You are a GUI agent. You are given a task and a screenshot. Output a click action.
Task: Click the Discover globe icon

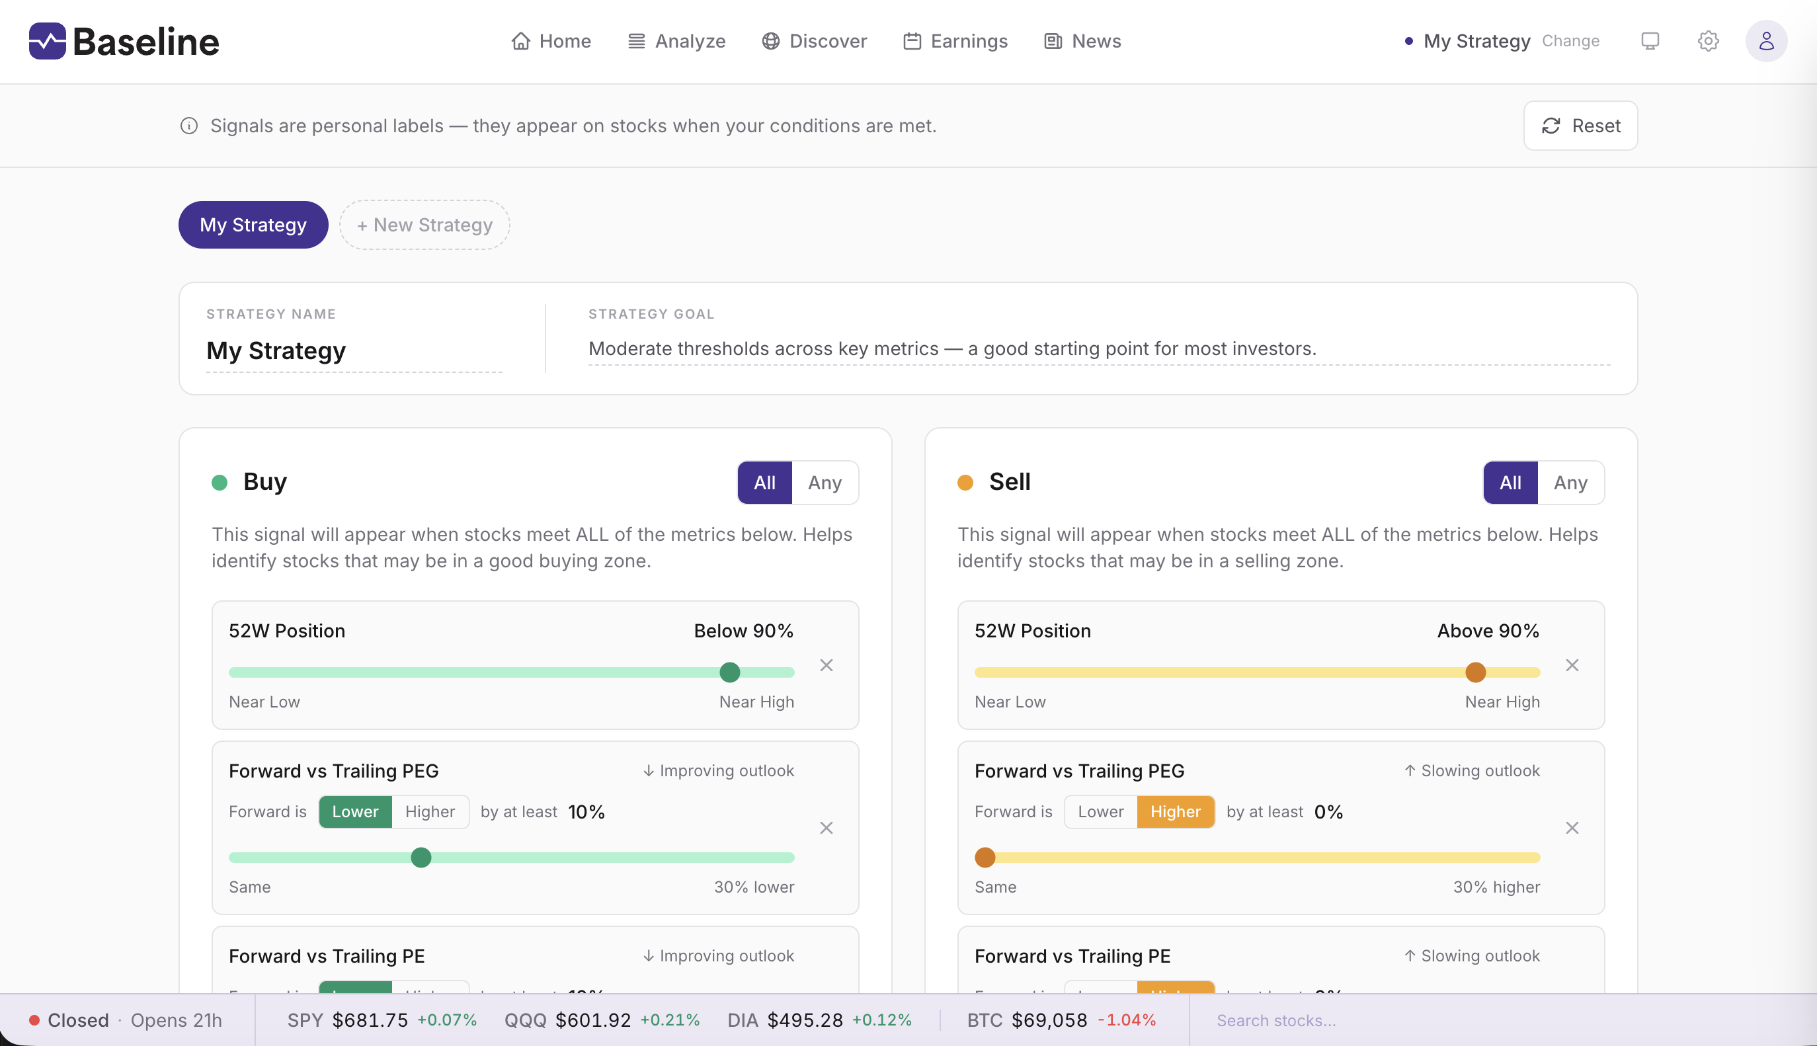[x=770, y=41]
